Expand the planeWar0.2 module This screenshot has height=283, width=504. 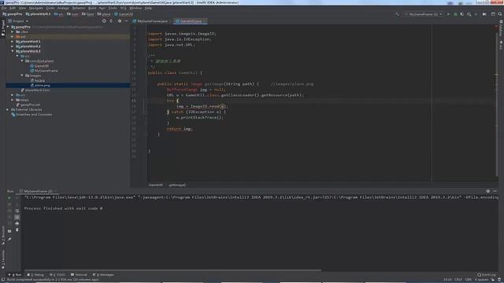point(13,46)
